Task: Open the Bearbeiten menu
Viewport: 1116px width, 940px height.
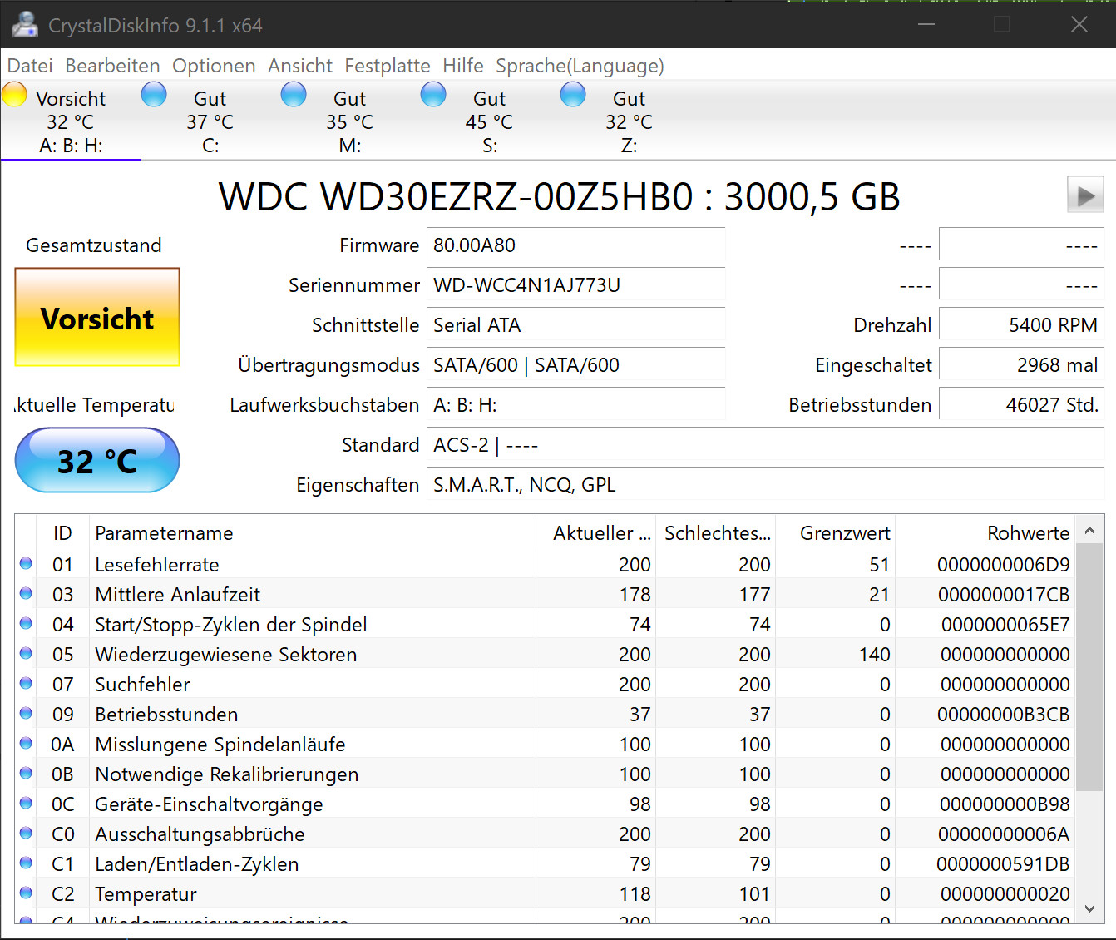Action: [112, 66]
